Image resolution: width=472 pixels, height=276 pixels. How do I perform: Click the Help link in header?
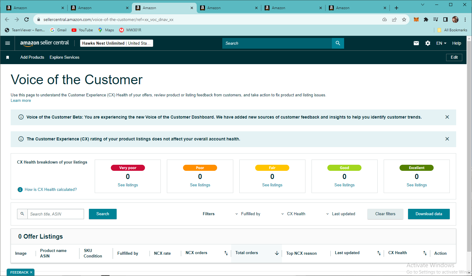click(456, 43)
